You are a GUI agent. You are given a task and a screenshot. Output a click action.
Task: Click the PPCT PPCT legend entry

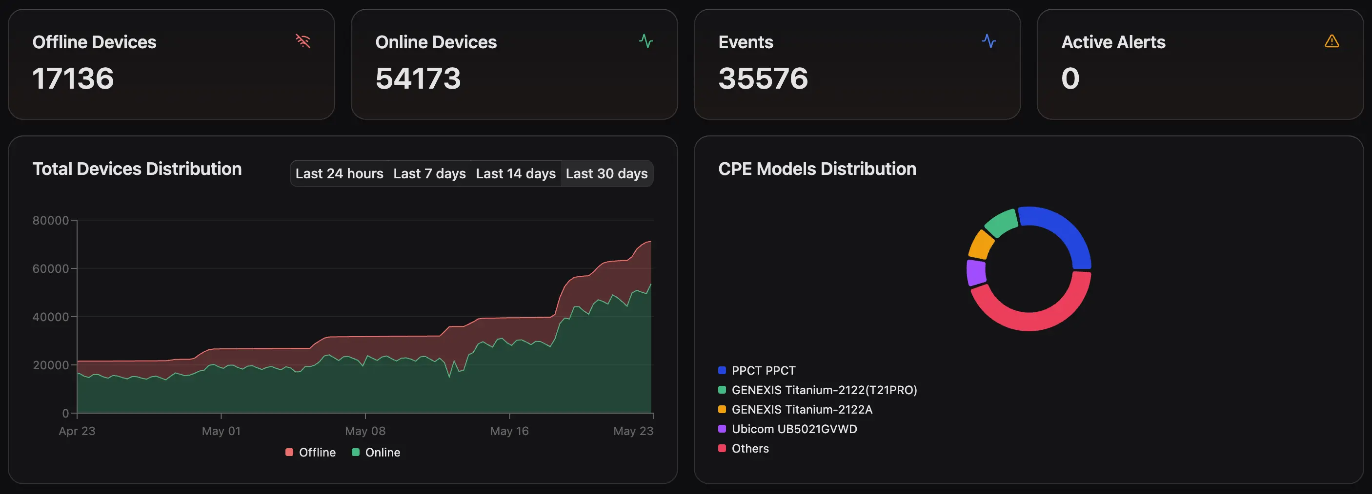[x=757, y=370]
